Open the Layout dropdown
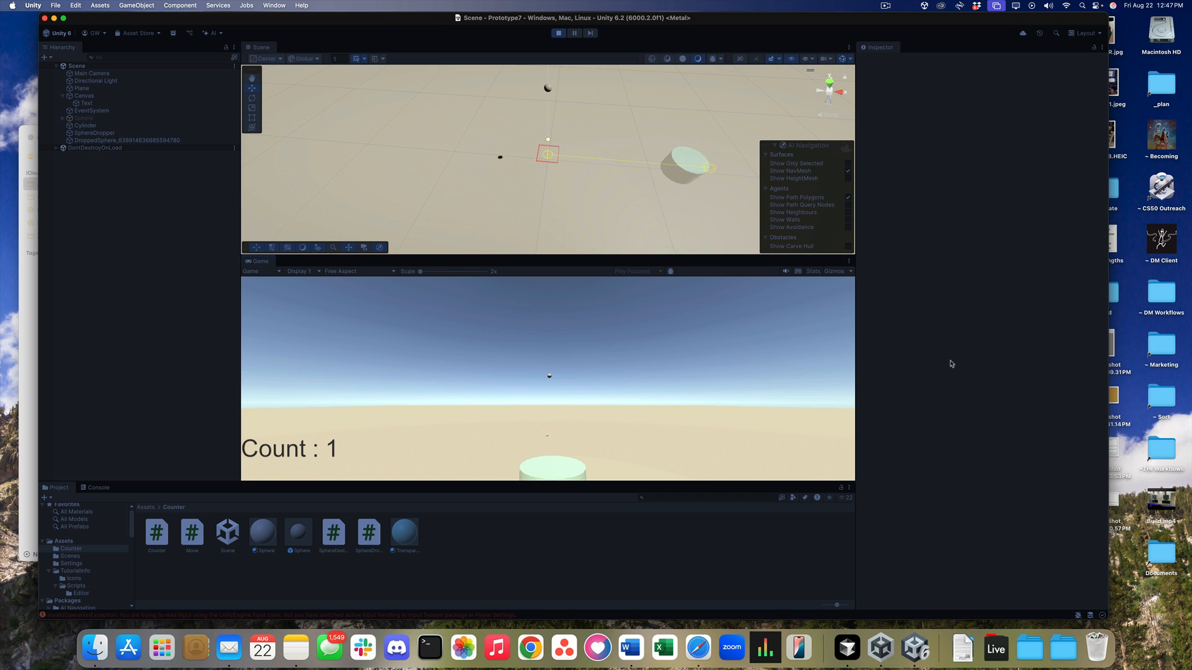The image size is (1192, 670). click(x=1085, y=33)
